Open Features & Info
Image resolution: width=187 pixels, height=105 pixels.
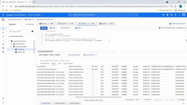coord(15,20)
